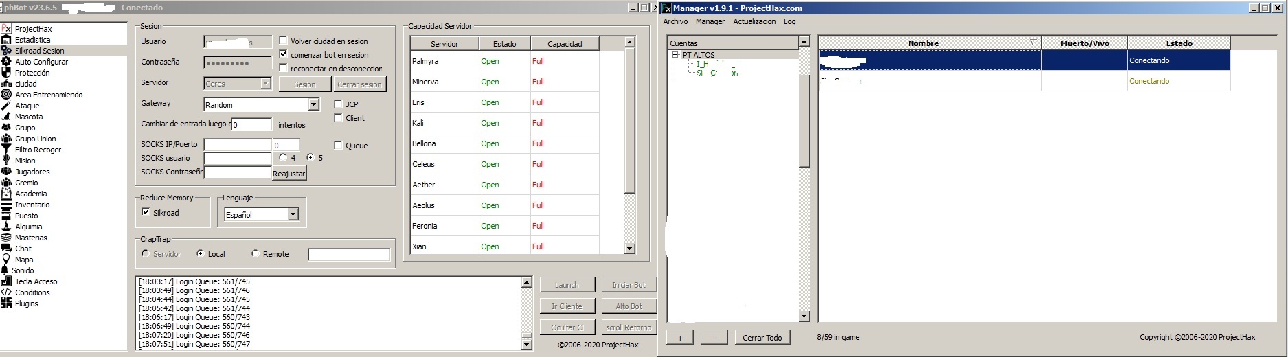The width and height of the screenshot is (1288, 357).
Task: Open the Inventario icon in sidebar
Action: (6, 205)
